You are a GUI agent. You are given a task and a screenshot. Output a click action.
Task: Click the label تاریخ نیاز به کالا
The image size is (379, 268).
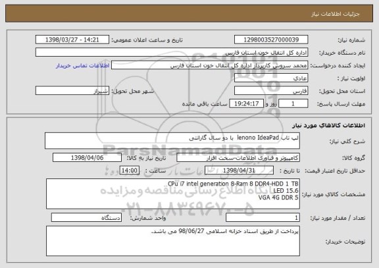click(x=147, y=158)
